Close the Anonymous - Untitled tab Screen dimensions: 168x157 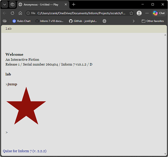(66, 4)
